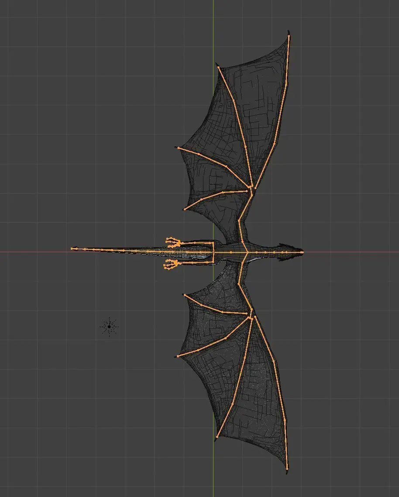Select the dragon's head bone tip
399x497 pixels.
tap(303, 252)
